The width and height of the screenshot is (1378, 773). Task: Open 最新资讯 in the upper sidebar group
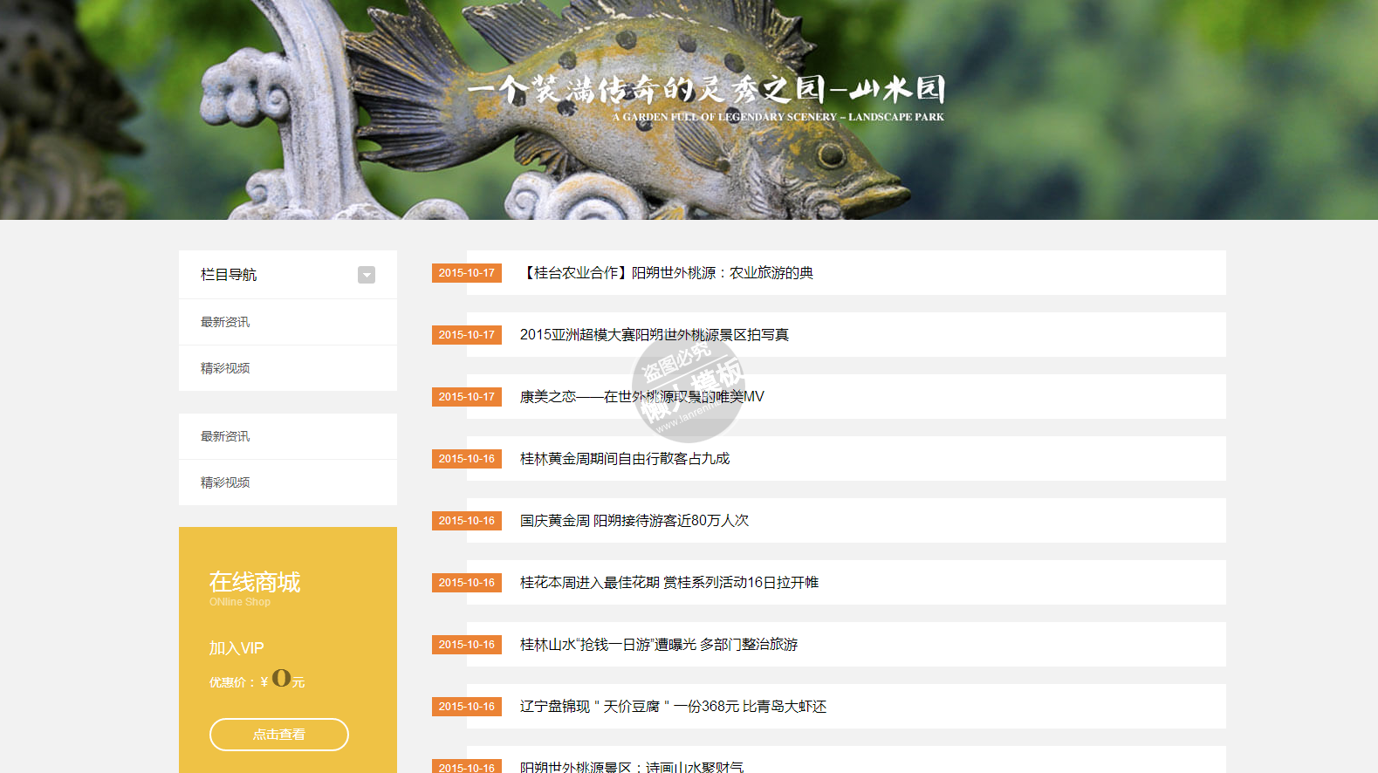click(225, 322)
